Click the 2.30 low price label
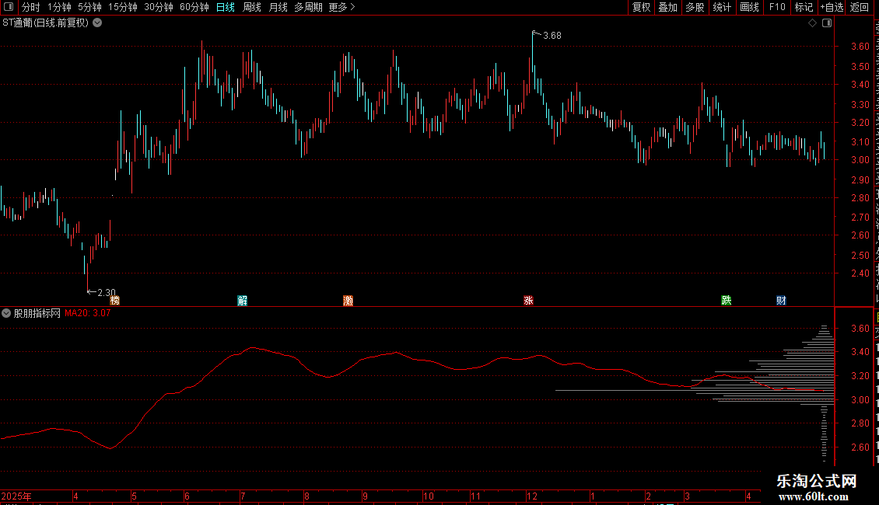The height and width of the screenshot is (505, 879). 107,292
